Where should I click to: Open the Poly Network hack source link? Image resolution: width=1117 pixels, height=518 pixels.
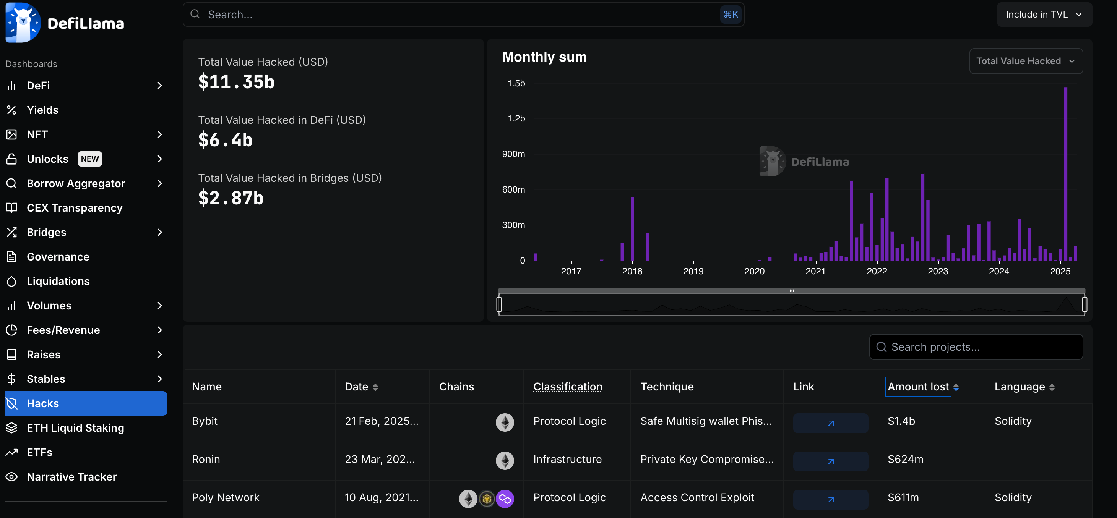(x=830, y=499)
